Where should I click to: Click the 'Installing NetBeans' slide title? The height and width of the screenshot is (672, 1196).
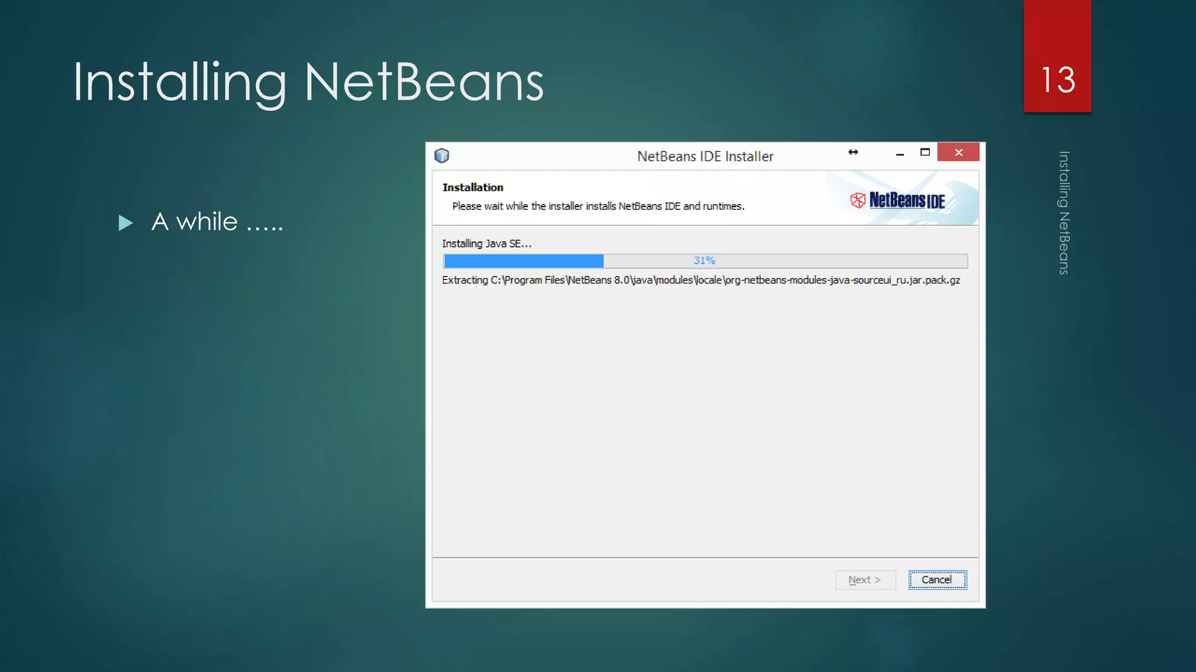click(x=308, y=82)
